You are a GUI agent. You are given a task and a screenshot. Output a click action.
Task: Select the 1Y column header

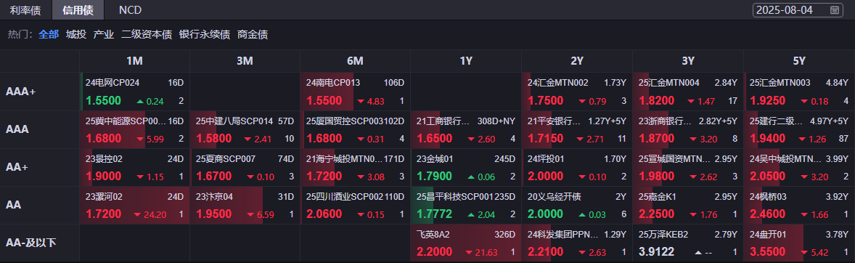click(466, 61)
